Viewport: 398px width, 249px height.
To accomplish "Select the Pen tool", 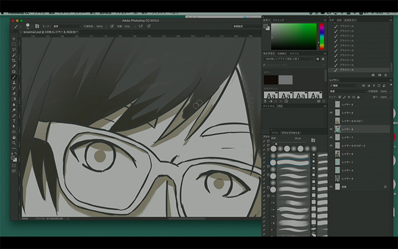I will [x=14, y=116].
